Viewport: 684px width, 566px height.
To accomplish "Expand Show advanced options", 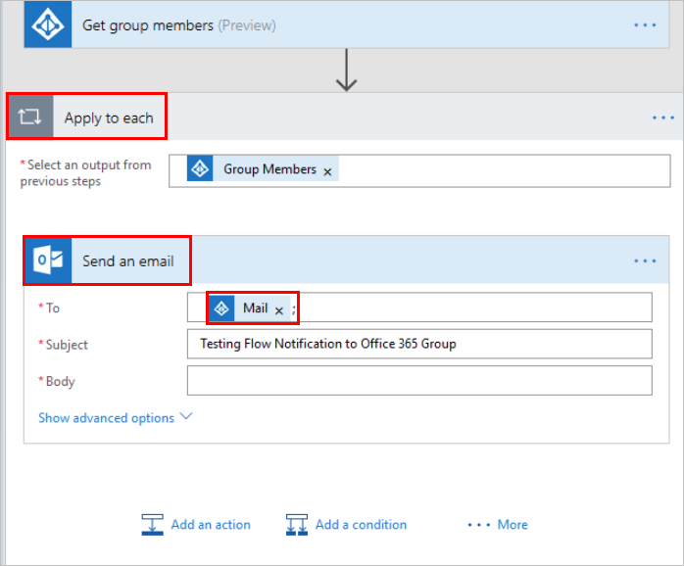I will pos(115,418).
